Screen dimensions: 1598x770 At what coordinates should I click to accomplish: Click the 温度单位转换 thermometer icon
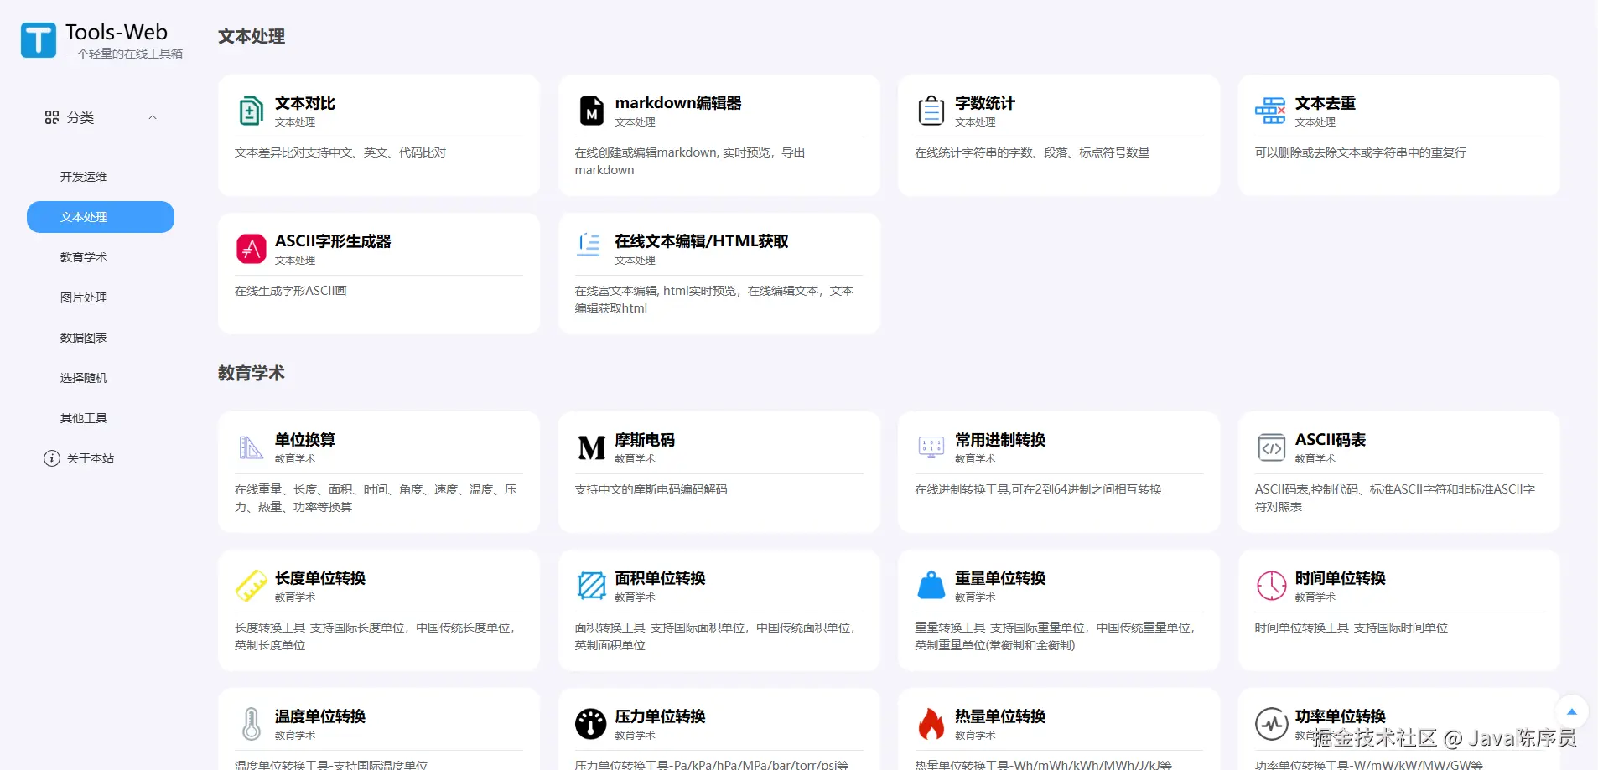point(251,724)
